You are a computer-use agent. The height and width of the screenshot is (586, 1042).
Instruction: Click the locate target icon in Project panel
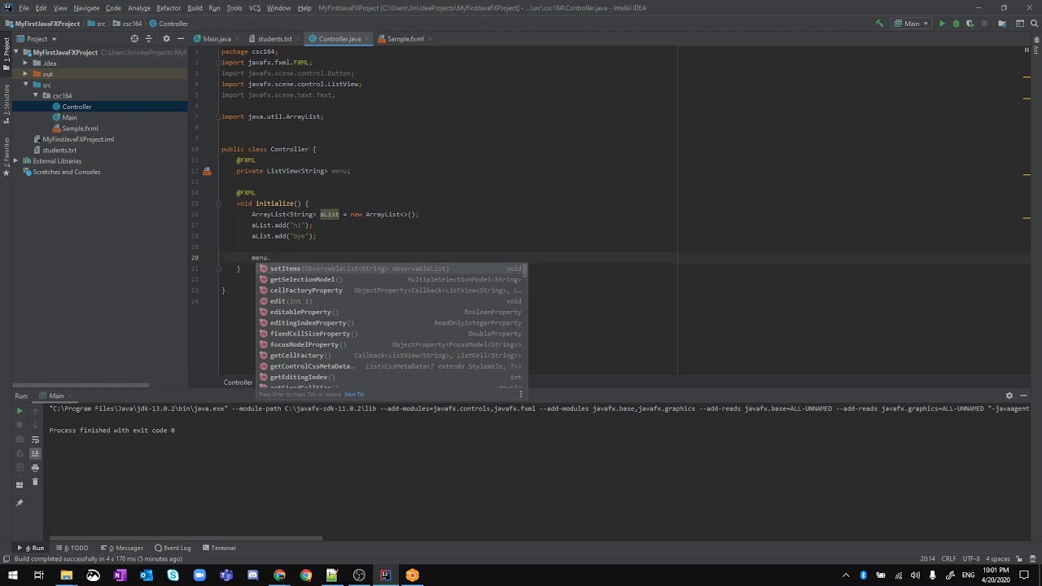click(134, 38)
